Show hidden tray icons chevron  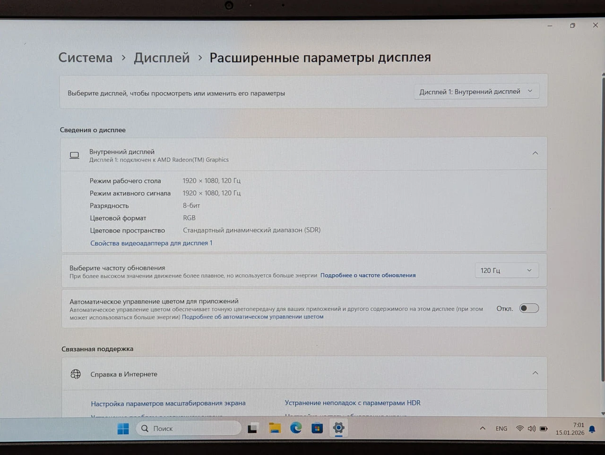point(483,429)
